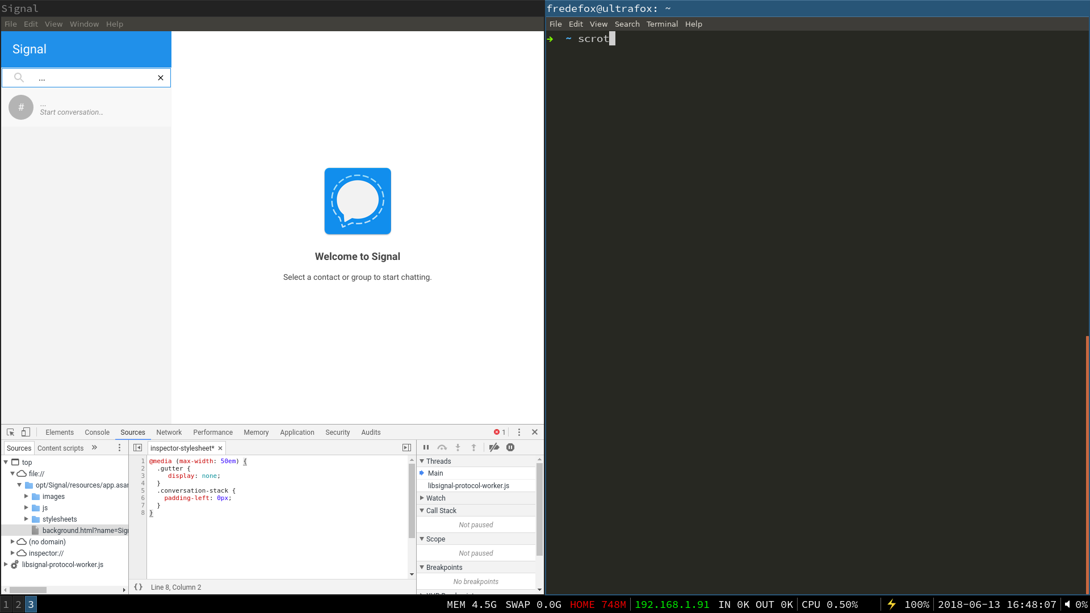Image resolution: width=1090 pixels, height=613 pixels.
Task: Click the red error count indicator
Action: (x=500, y=432)
